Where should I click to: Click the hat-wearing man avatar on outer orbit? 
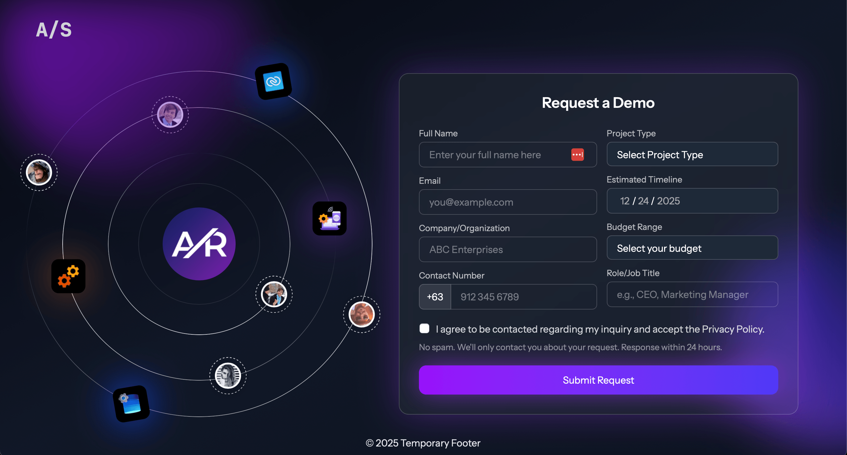(39, 172)
